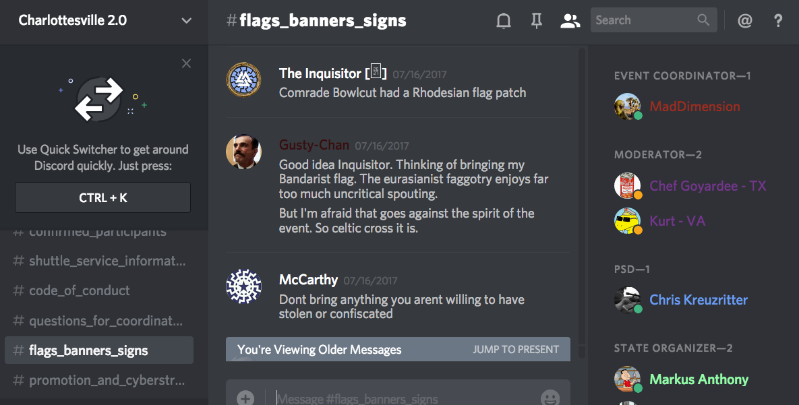Open the emoji picker

[550, 398]
